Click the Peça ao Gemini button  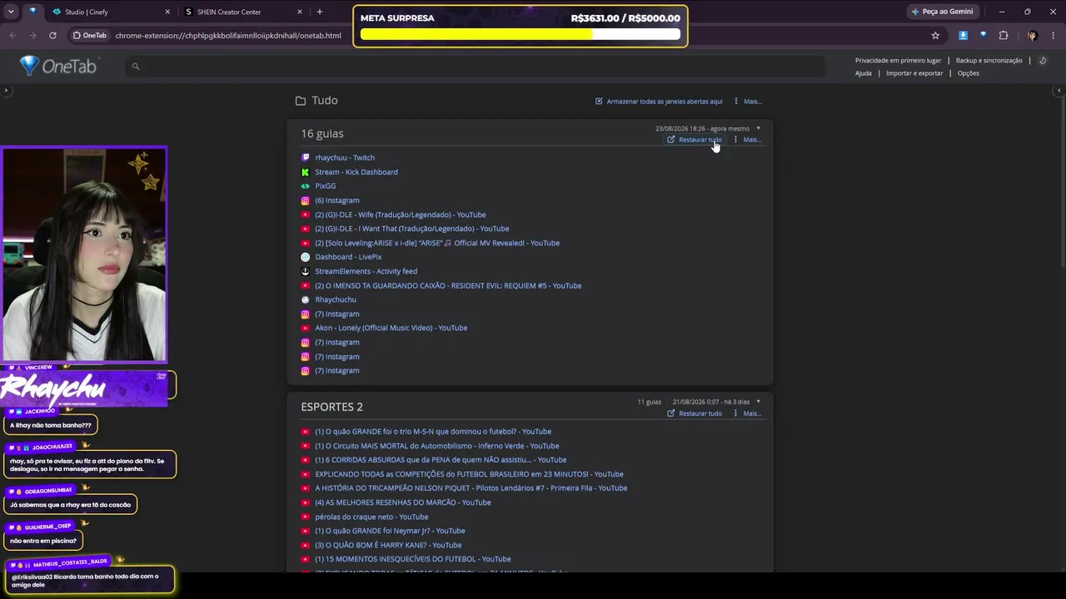pyautogui.click(x=942, y=12)
